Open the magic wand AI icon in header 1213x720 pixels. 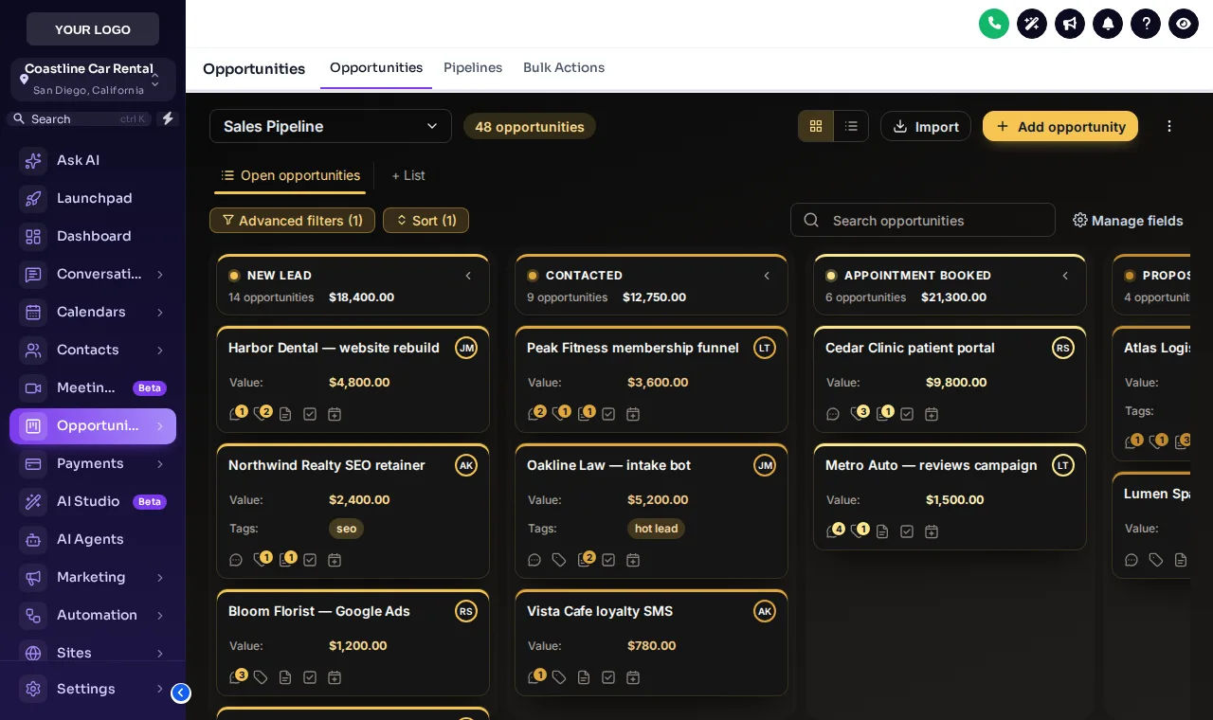click(x=1032, y=24)
